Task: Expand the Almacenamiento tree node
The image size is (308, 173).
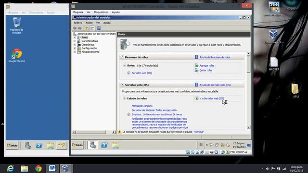Action: coord(75,52)
